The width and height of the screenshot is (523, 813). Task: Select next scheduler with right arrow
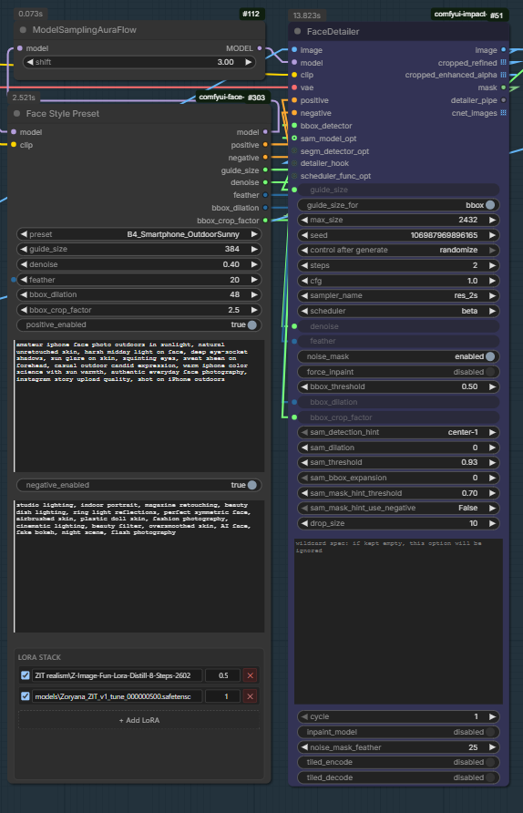tap(492, 311)
